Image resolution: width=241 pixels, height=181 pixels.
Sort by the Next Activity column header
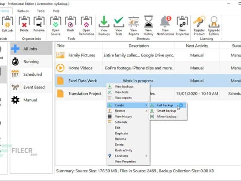[197, 46]
